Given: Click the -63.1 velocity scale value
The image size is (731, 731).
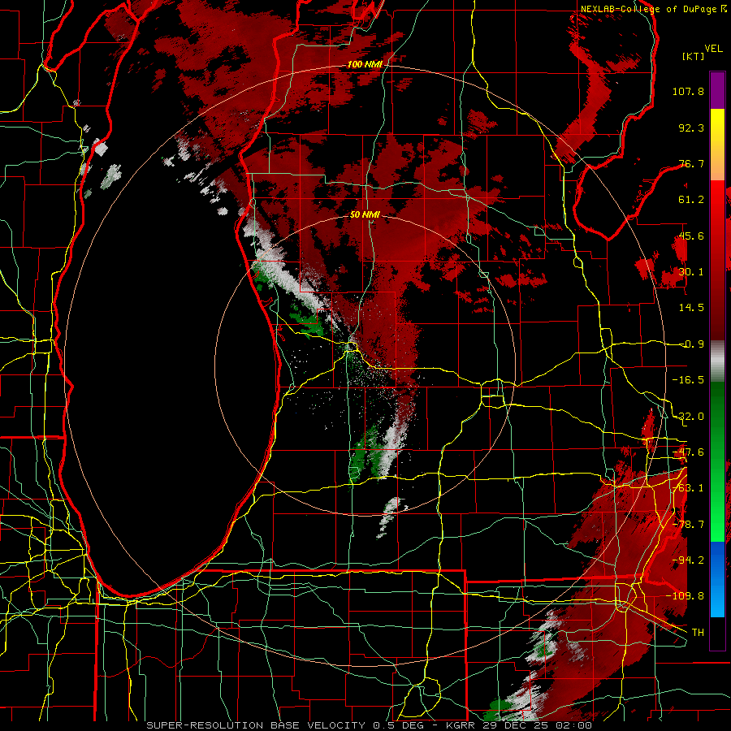Looking at the screenshot, I should (688, 488).
